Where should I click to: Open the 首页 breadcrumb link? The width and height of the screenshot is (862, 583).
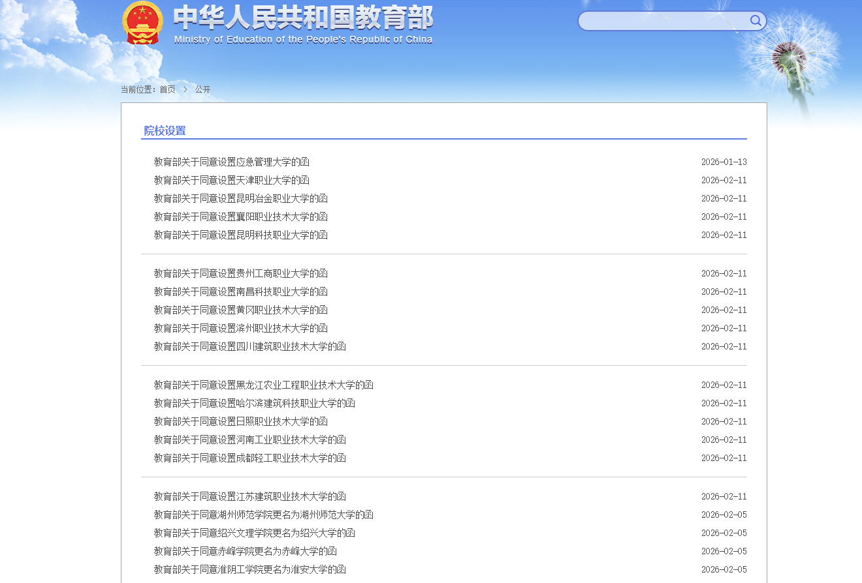tap(167, 89)
